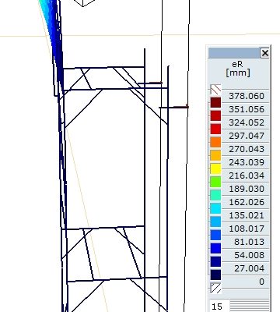Edit the 378.060 maximum value field
Image resolution: width=280 pixels, height=312 pixels.
click(246, 96)
